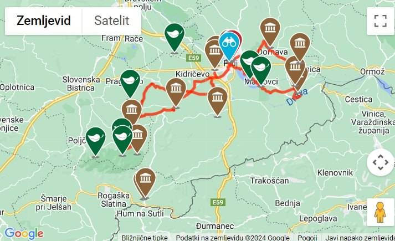This screenshot has height=241, width=395.
Task: Click museum marker near Rogaška Slatina
Action: click(x=145, y=183)
